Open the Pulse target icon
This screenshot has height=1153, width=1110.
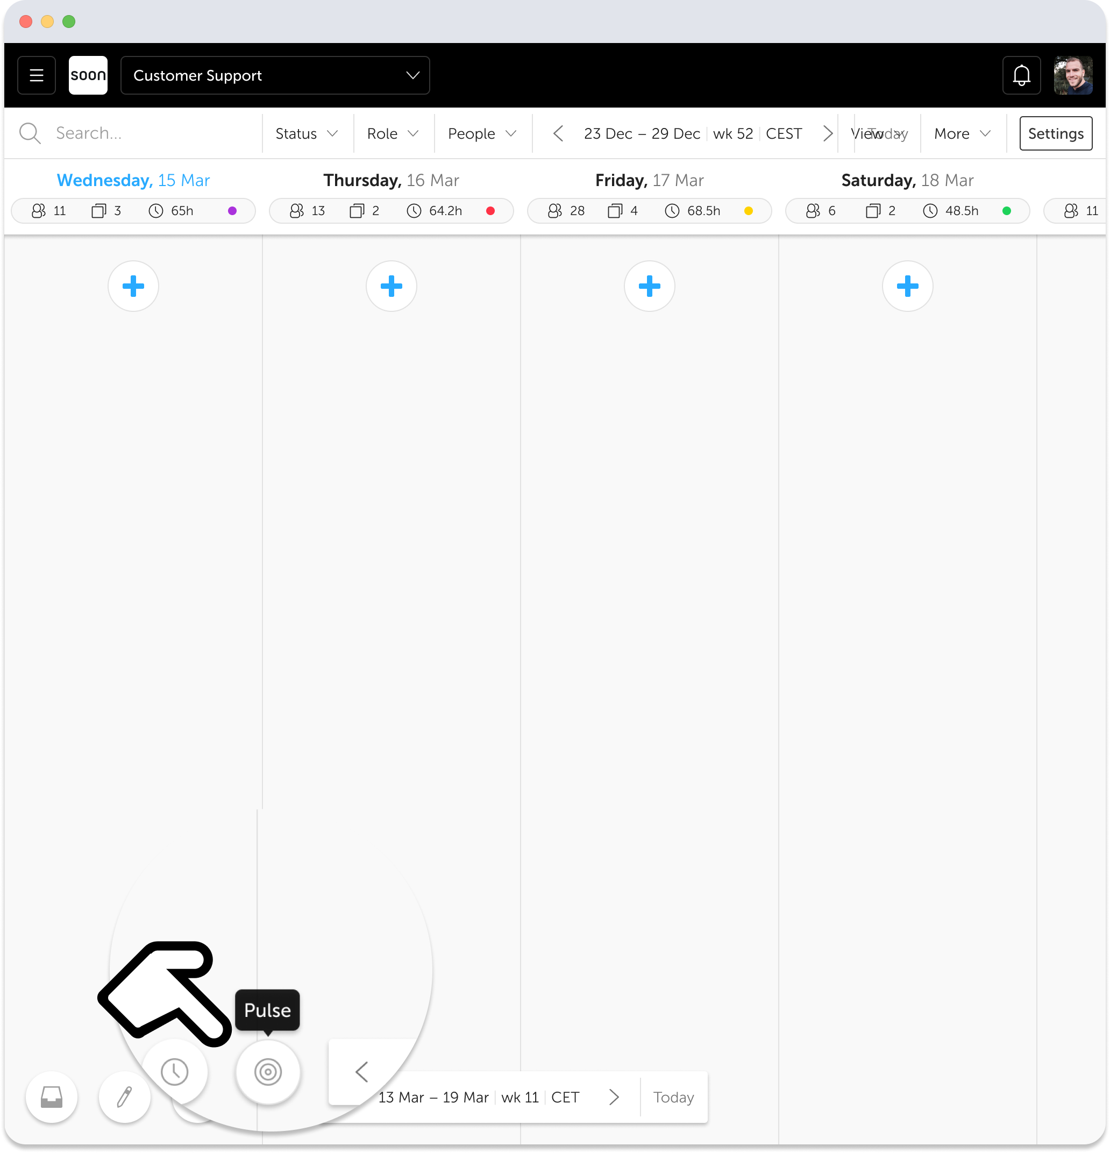pos(268,1072)
